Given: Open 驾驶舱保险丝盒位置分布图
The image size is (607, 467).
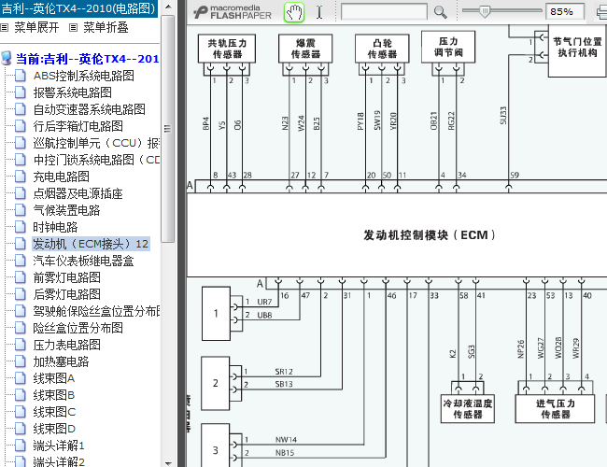Looking at the screenshot, I should pos(96,311).
